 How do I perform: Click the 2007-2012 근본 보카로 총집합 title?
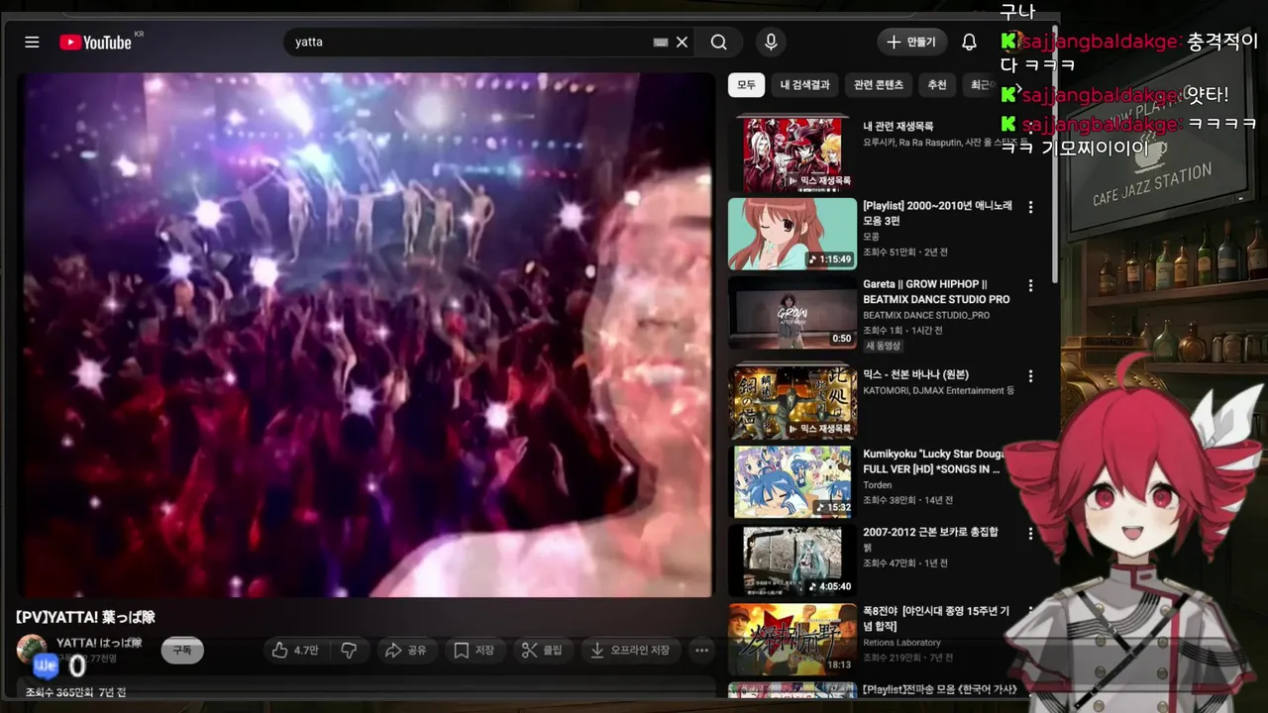930,532
